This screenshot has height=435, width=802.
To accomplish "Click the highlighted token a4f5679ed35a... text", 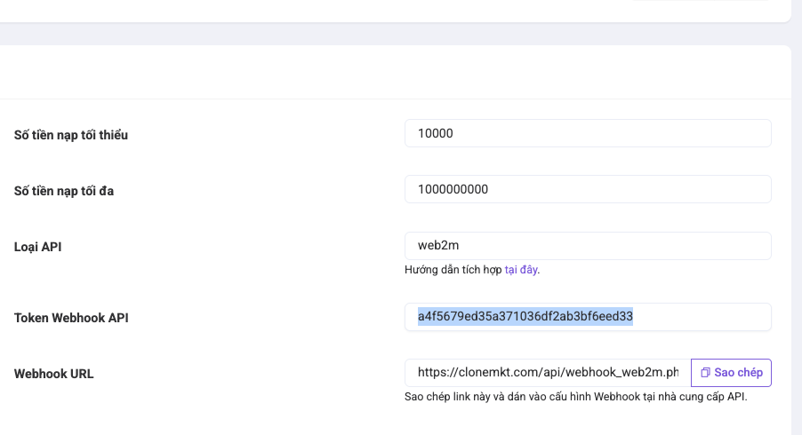I will click(525, 316).
